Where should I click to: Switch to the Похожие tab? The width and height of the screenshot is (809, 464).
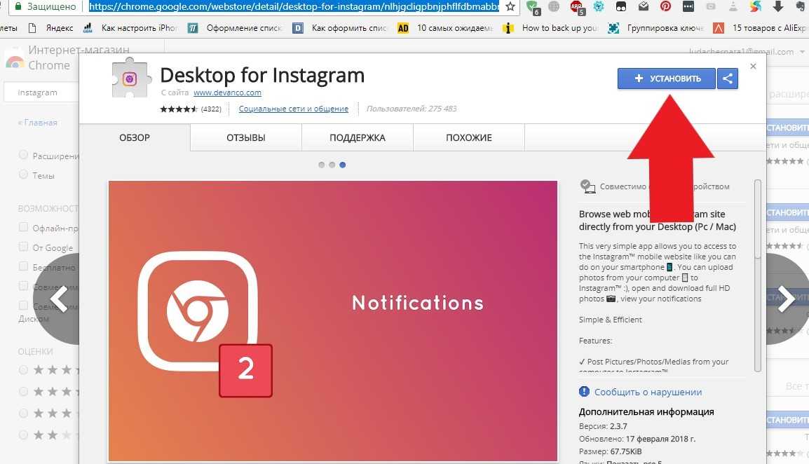coord(469,138)
